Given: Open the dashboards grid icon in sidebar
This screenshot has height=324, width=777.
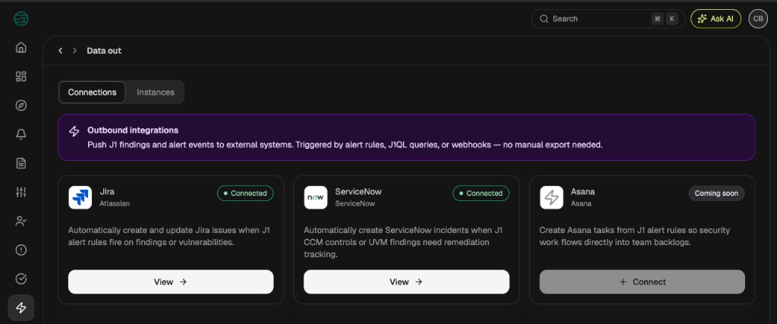Looking at the screenshot, I should point(20,77).
